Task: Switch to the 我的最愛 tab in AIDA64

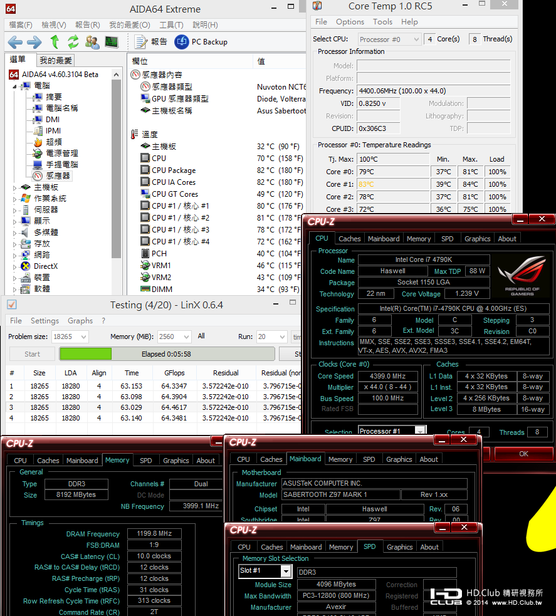Action: 56,61
